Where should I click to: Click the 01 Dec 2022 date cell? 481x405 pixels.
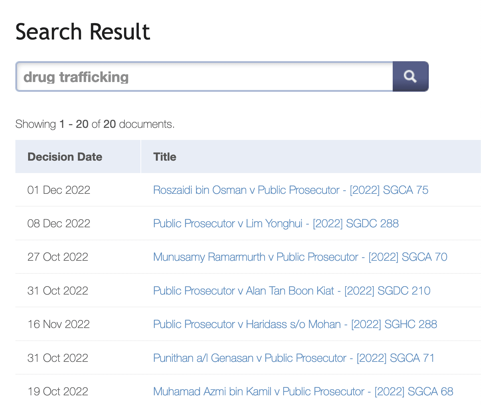tap(59, 190)
